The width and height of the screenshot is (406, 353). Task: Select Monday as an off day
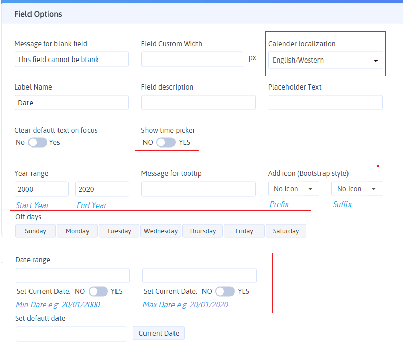click(x=77, y=231)
